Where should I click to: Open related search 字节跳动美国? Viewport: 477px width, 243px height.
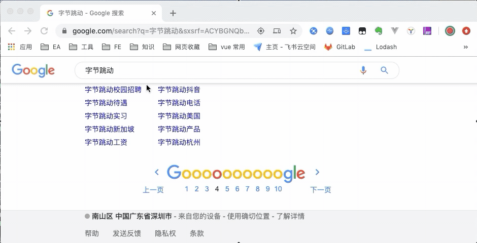click(x=179, y=116)
